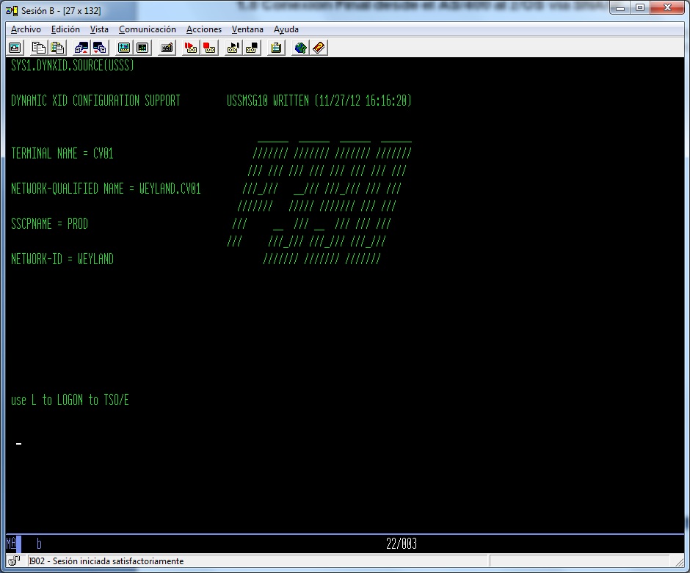690x573 pixels.
Task: Open the Ventana menu
Action: click(247, 29)
